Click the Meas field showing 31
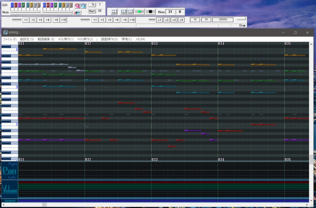The height and width of the screenshot is (208, 316). coord(170,12)
